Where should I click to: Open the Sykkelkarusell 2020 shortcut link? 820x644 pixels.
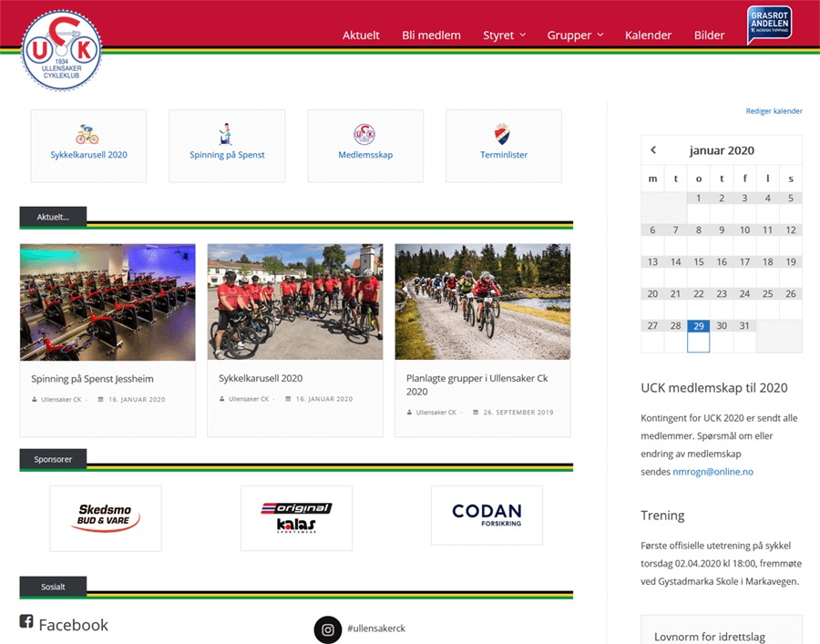89,155
